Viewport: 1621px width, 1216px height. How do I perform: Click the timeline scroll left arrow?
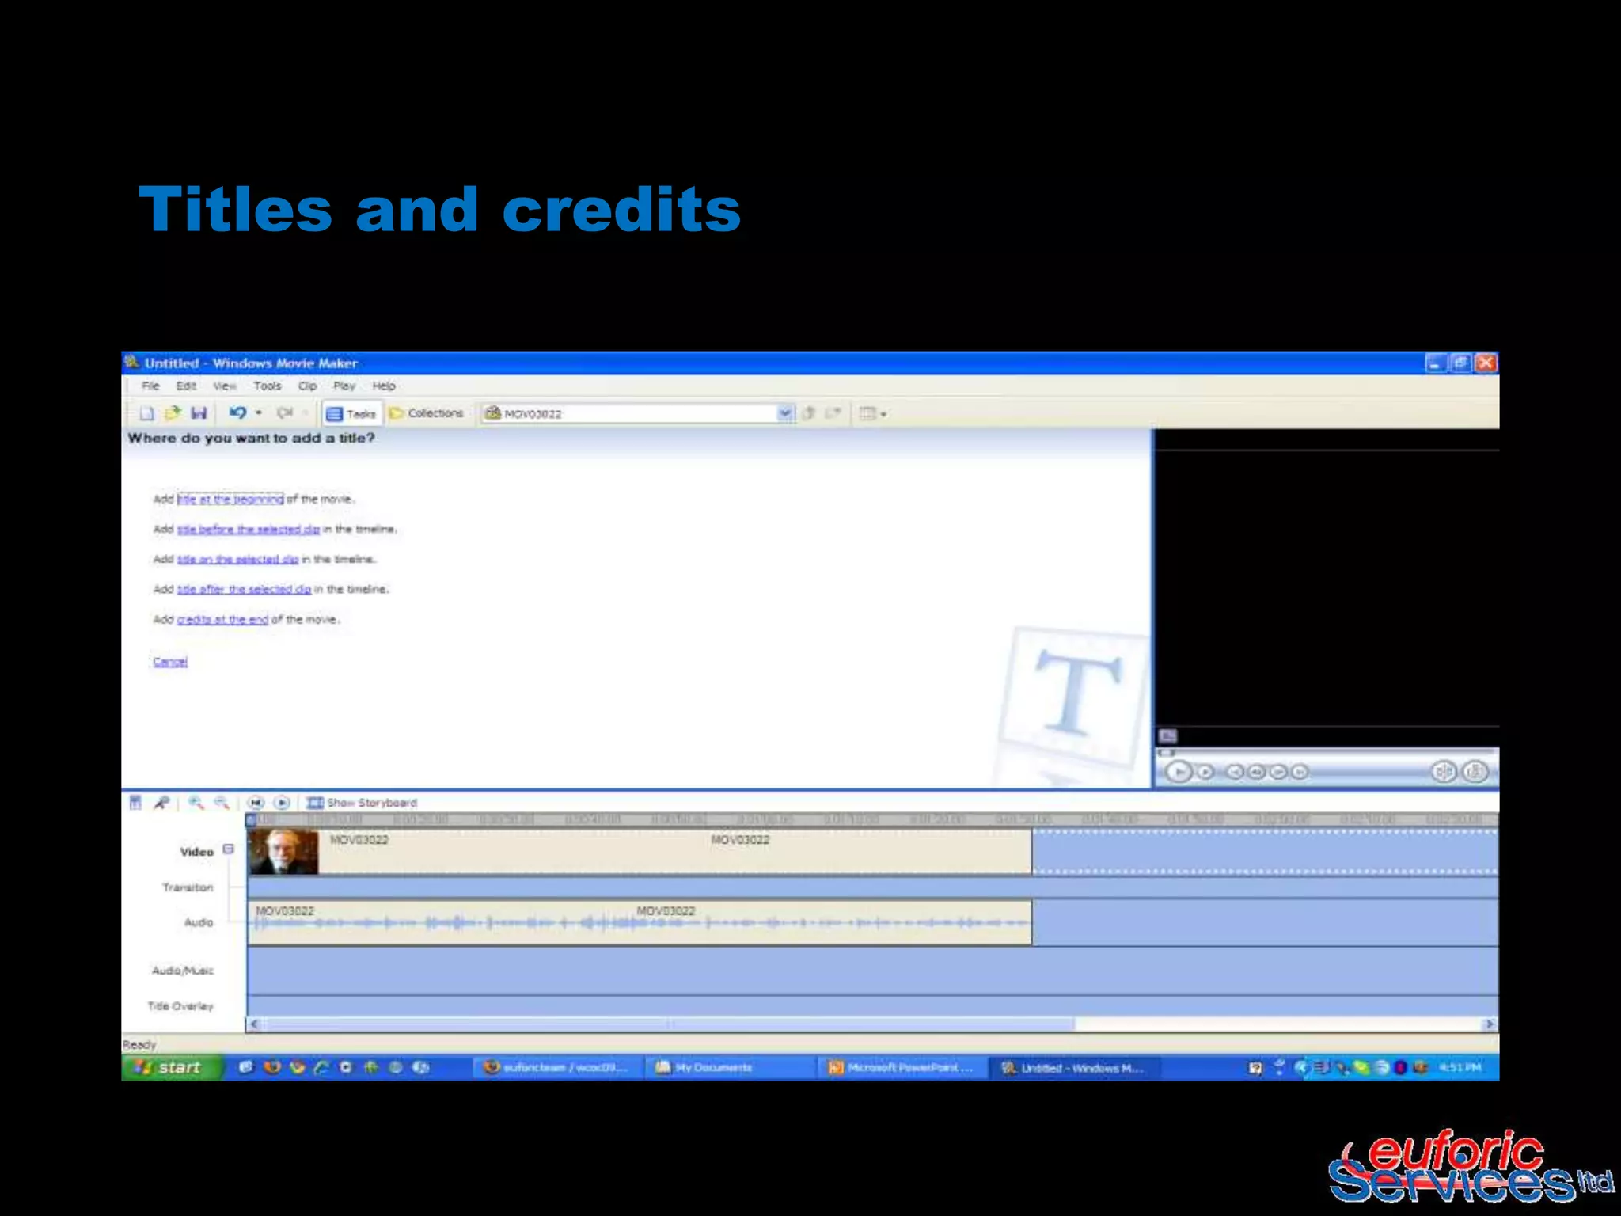[x=254, y=1024]
